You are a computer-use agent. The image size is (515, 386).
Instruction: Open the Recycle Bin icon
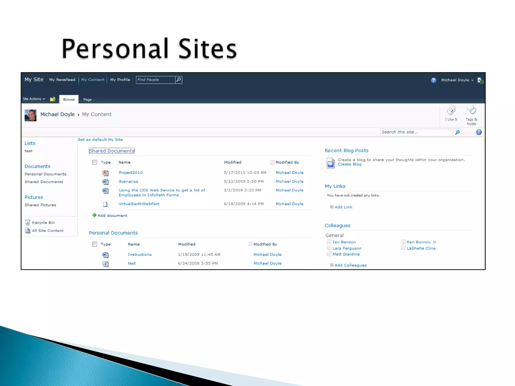pos(28,222)
